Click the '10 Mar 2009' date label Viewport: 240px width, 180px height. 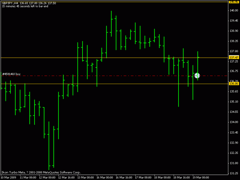coord(8,178)
